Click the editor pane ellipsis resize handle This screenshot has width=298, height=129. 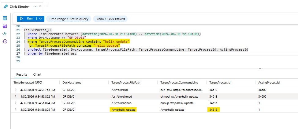pos(261,68)
